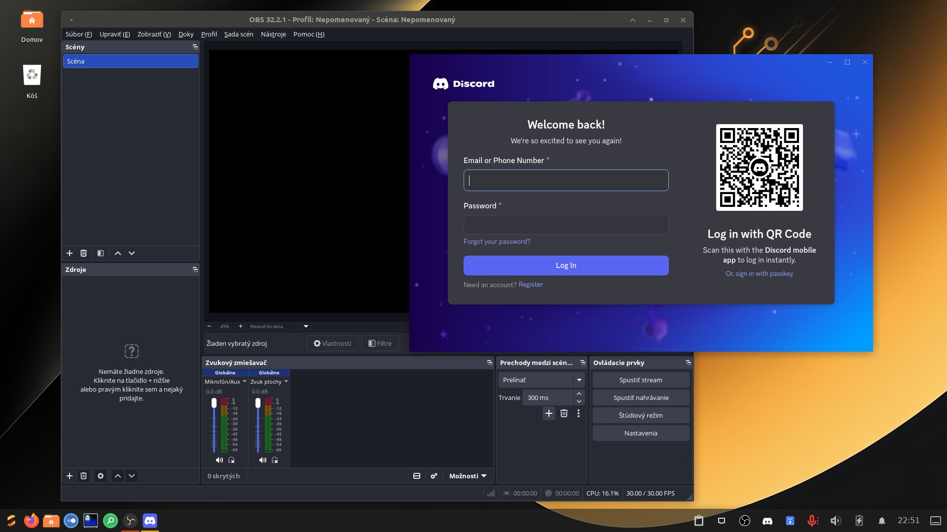Click the sign in with passkey link
Screen dimensions: 947x532
[760, 274]
